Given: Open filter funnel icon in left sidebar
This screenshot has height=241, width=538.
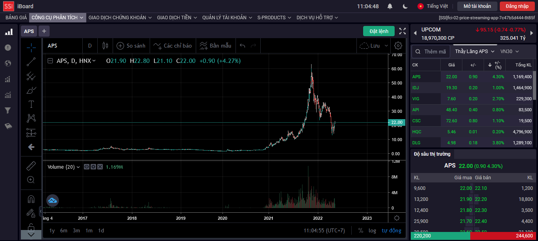Looking at the screenshot, I should pos(7,110).
